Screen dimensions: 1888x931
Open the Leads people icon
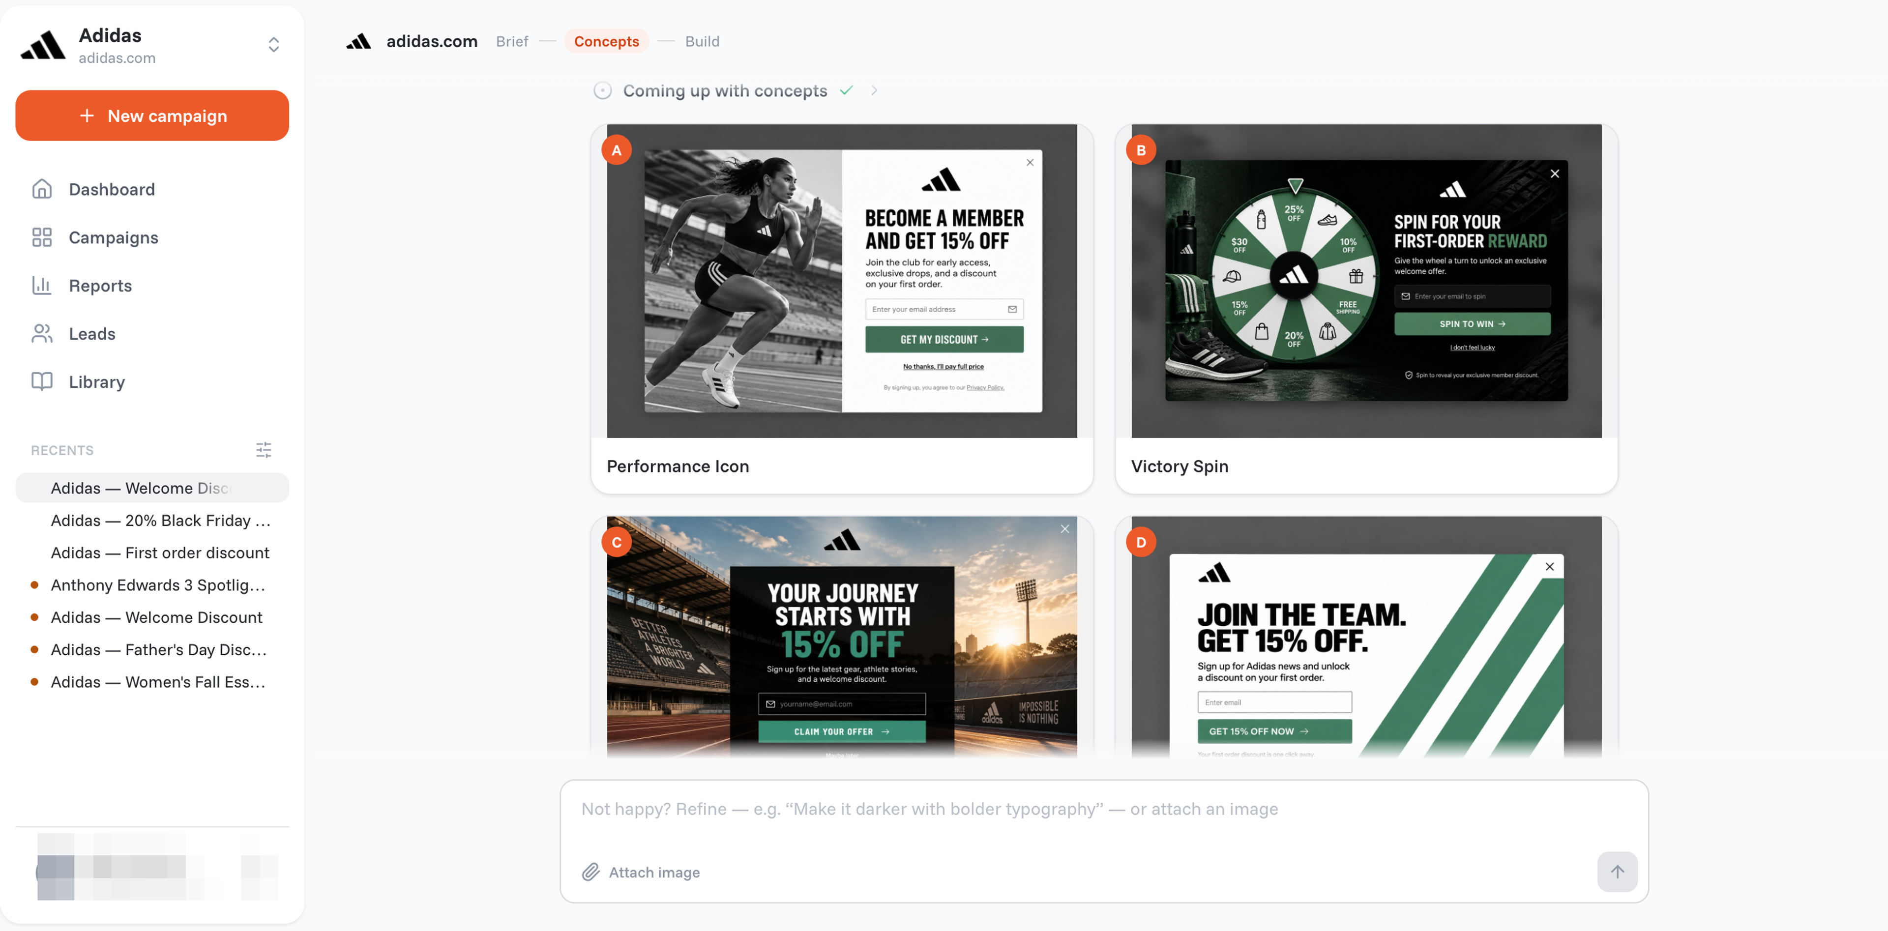click(42, 333)
